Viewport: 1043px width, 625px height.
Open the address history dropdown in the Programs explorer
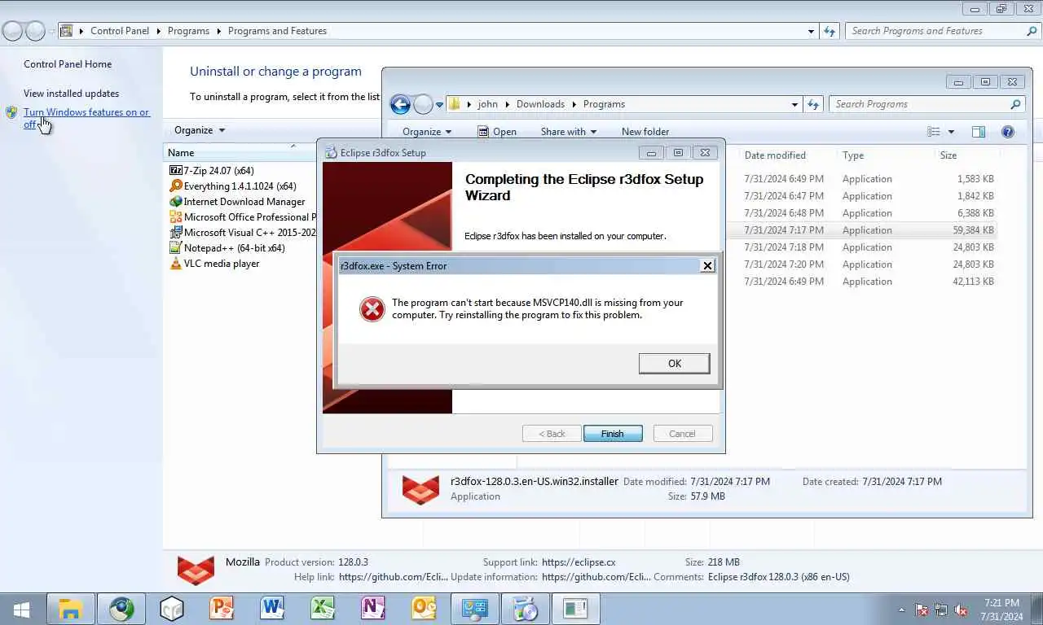(x=794, y=104)
